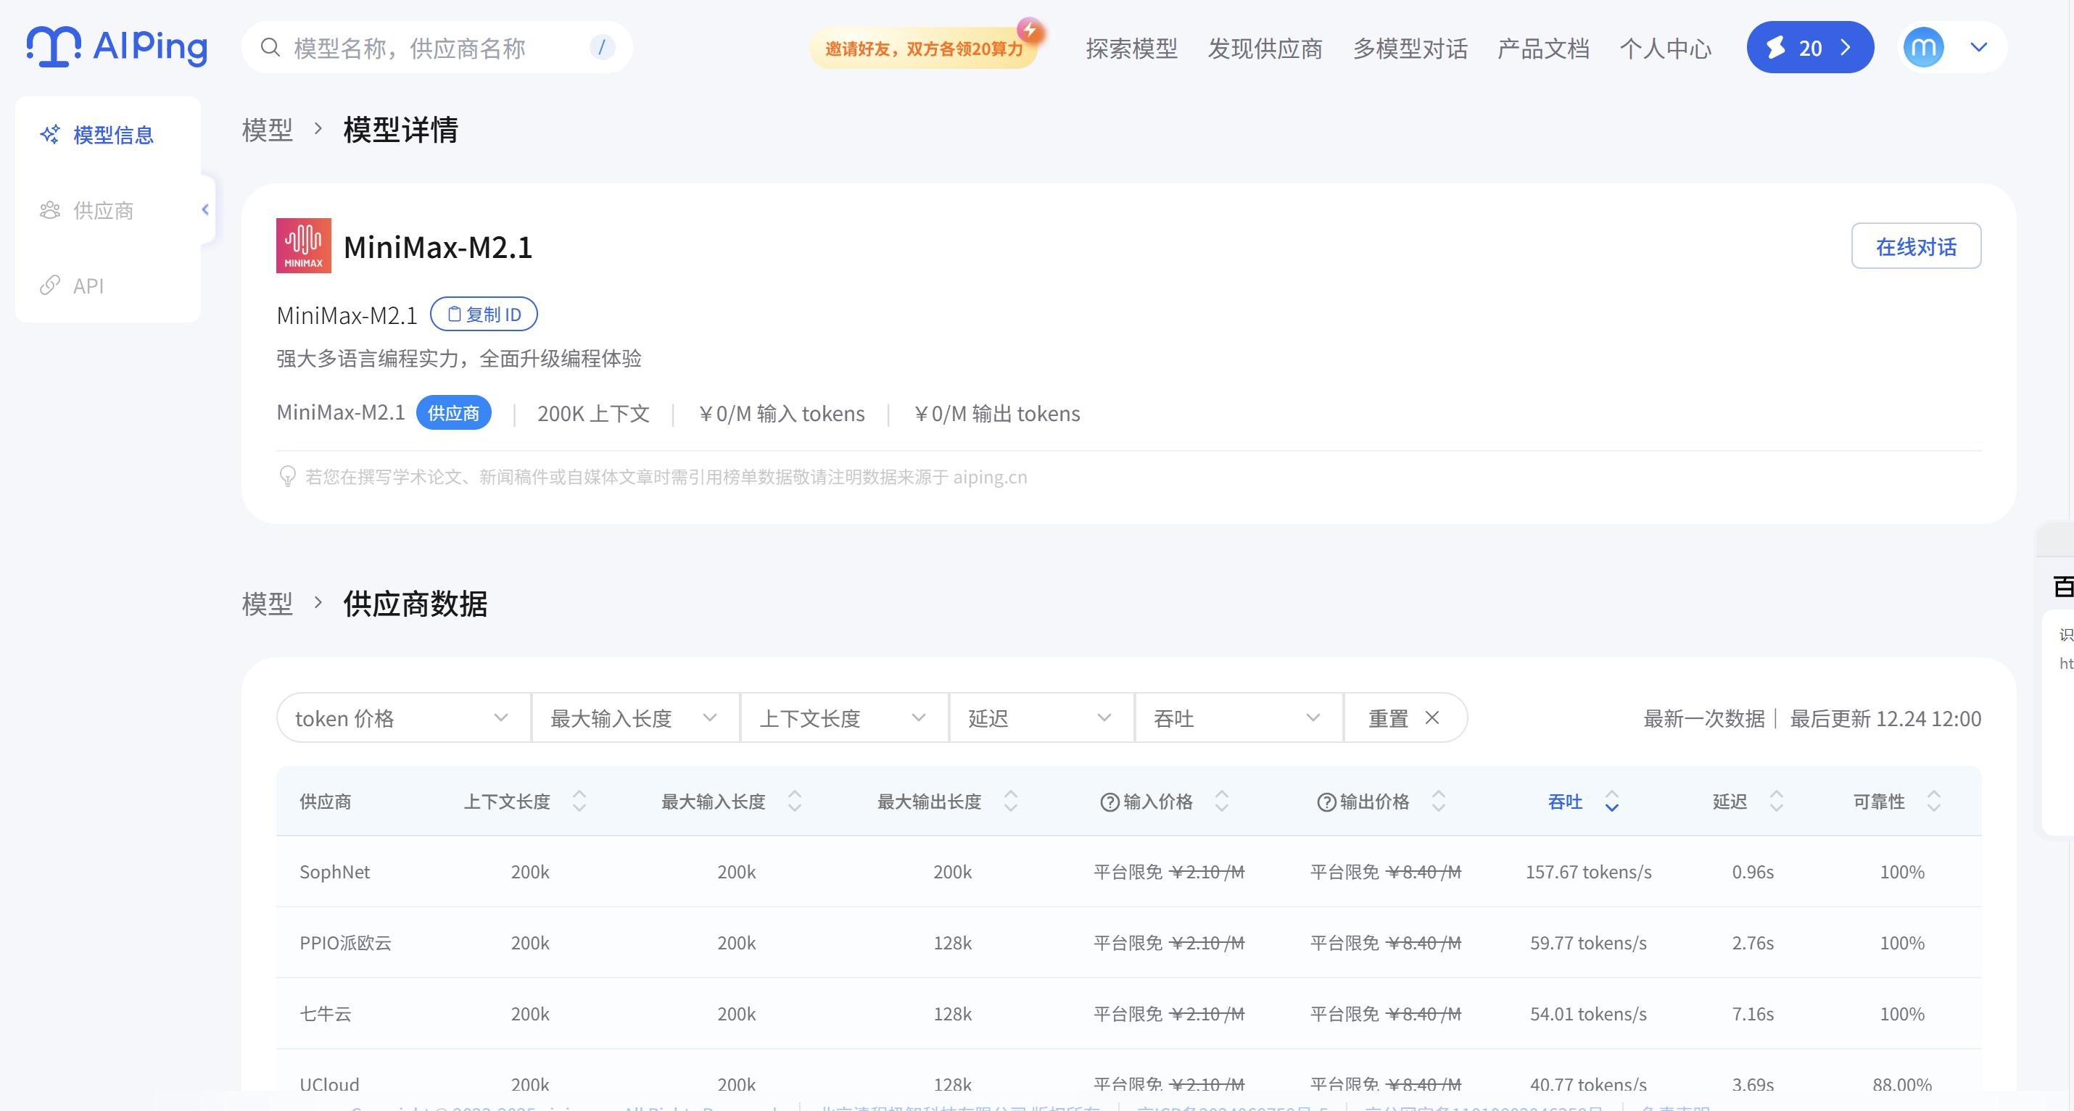Select 供应商 in the left sidebar
The height and width of the screenshot is (1111, 2074).
click(103, 211)
